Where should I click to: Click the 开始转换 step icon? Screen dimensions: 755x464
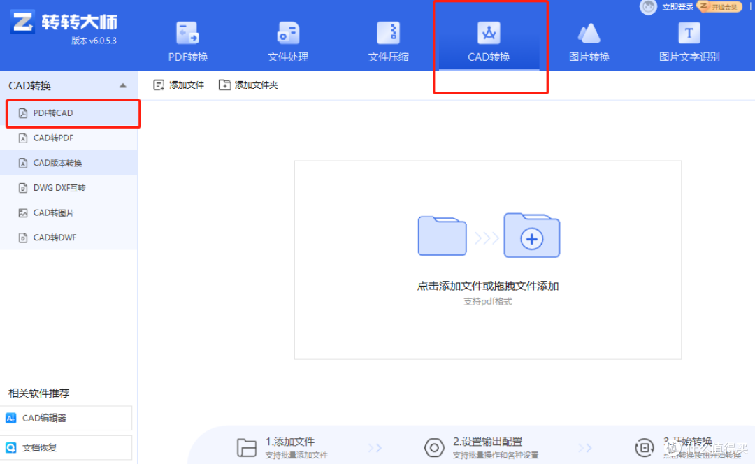[x=645, y=448]
